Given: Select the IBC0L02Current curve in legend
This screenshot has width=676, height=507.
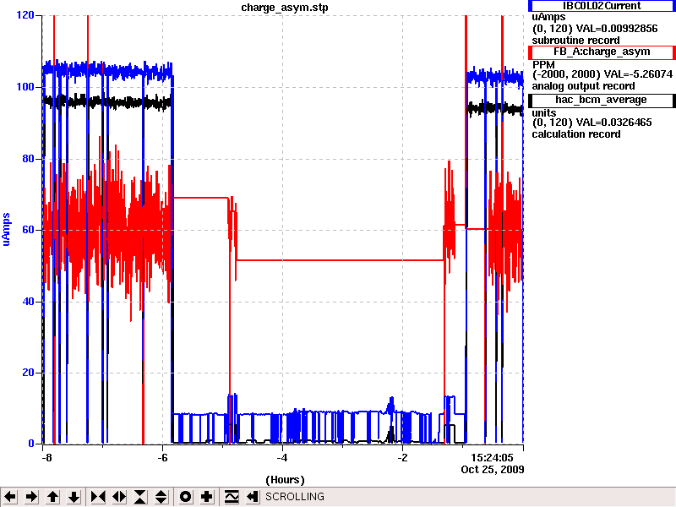Looking at the screenshot, I should [x=602, y=6].
